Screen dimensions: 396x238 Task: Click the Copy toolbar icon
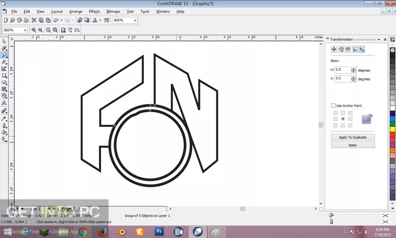41,20
